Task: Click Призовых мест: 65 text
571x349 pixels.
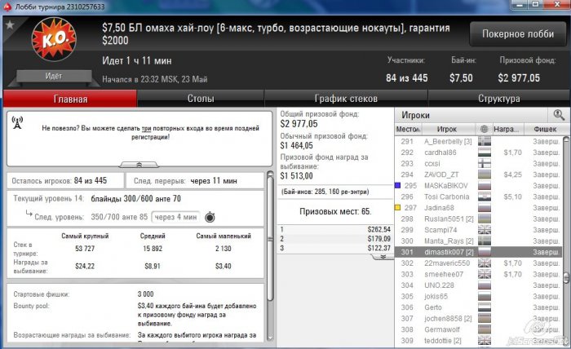Action: click(335, 211)
